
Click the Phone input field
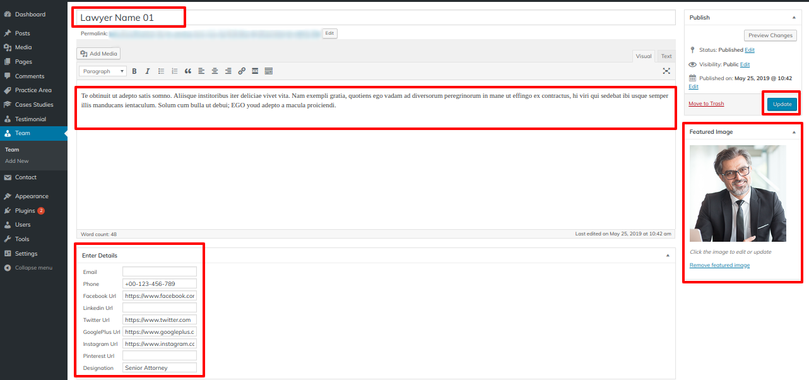pos(160,284)
